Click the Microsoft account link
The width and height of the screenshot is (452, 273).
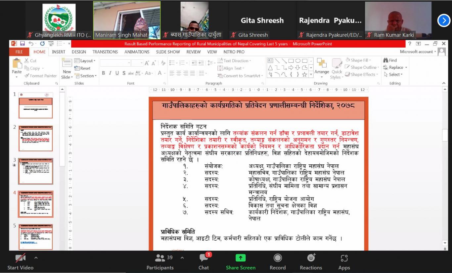click(416, 52)
